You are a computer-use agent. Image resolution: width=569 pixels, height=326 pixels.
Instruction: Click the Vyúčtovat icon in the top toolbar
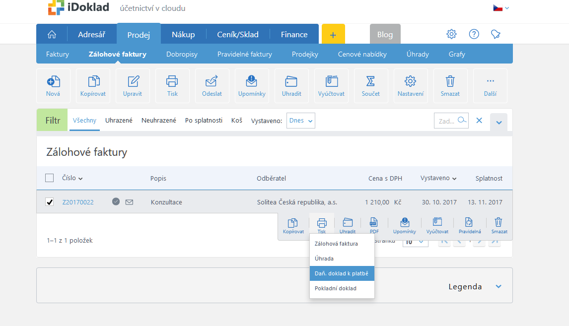tap(331, 86)
